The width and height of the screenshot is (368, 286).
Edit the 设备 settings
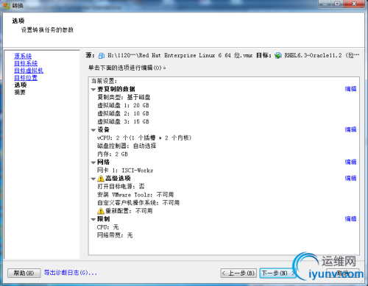click(x=350, y=129)
